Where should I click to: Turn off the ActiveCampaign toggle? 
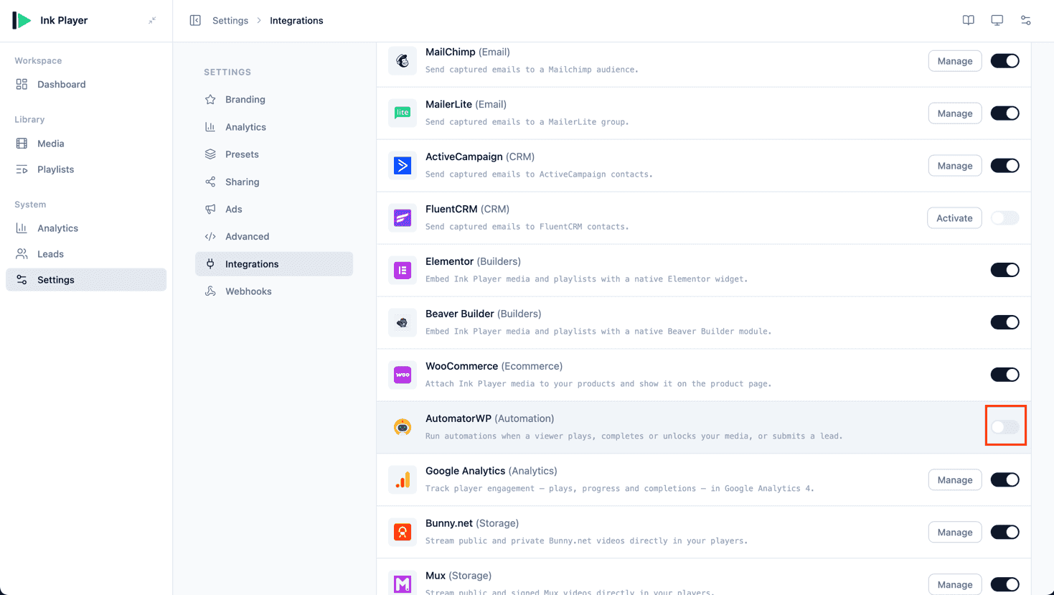1004,166
